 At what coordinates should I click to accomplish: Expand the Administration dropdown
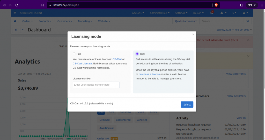coord(159,13)
